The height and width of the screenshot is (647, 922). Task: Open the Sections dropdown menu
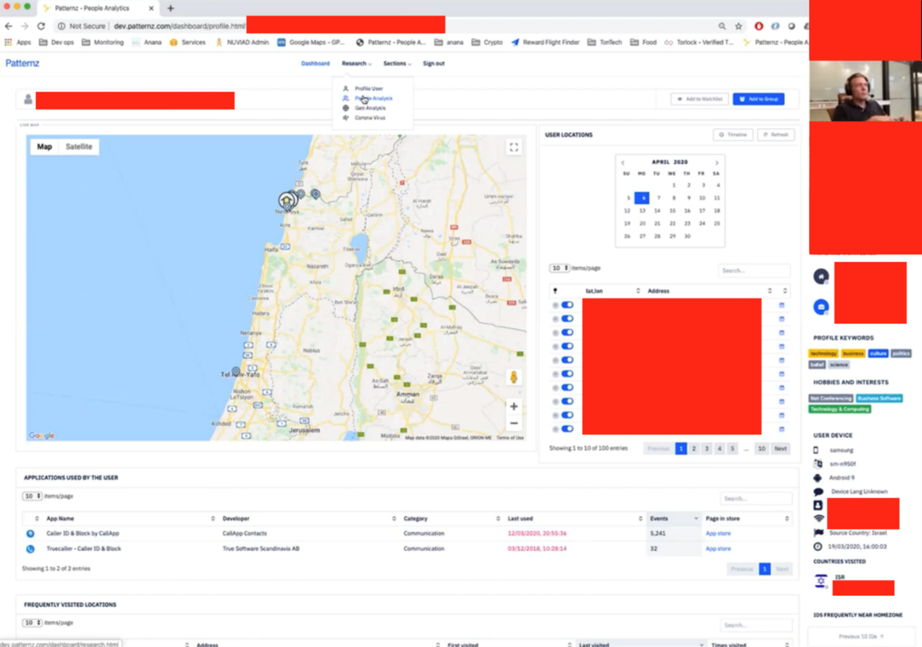click(397, 64)
